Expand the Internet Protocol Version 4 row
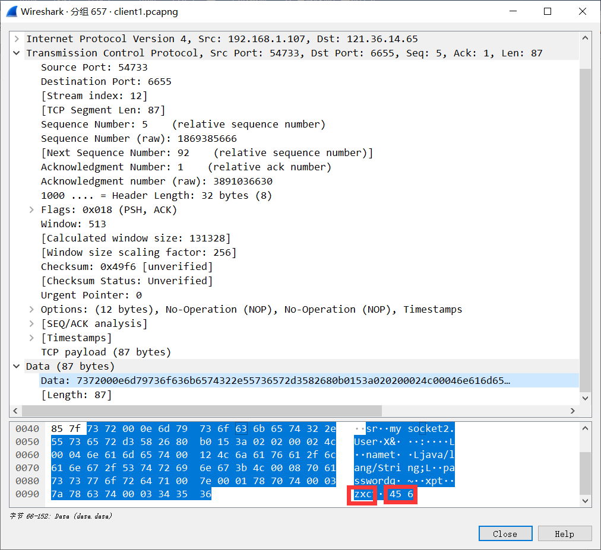601x550 pixels. pyautogui.click(x=17, y=39)
